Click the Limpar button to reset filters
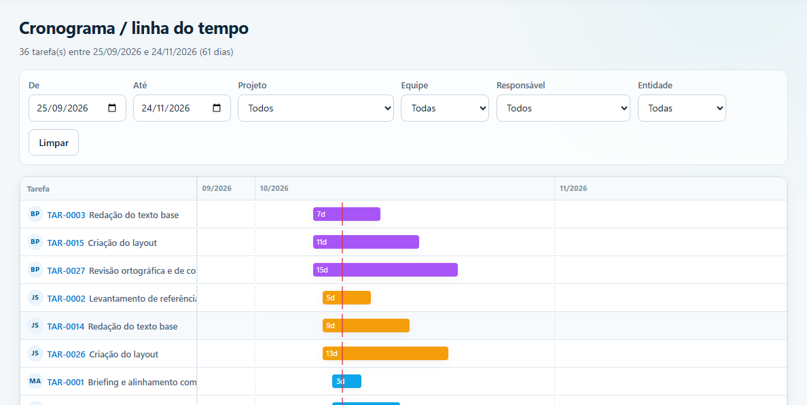The height and width of the screenshot is (405, 807). (x=54, y=143)
